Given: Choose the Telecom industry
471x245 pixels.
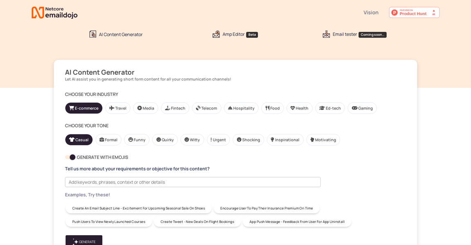Looking at the screenshot, I should [x=206, y=108].
